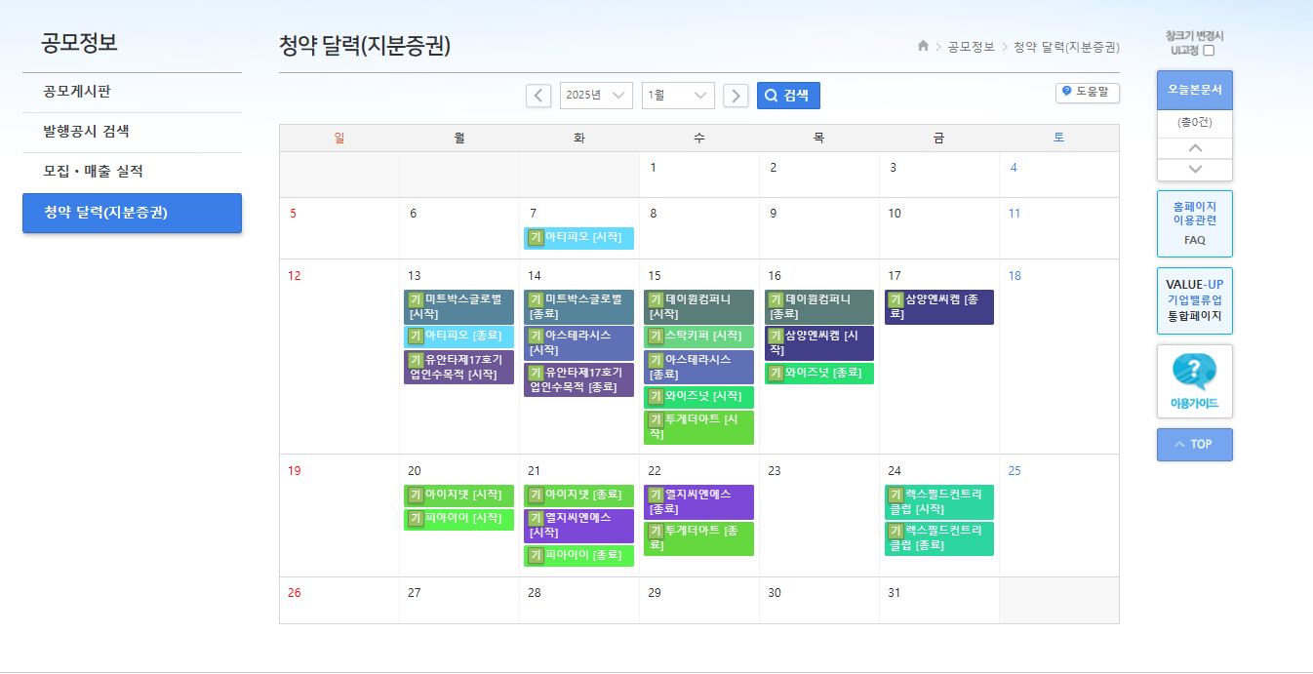1313x674 pixels.
Task: Click the up arrow in 오늘본문서 panel
Action: click(1195, 148)
